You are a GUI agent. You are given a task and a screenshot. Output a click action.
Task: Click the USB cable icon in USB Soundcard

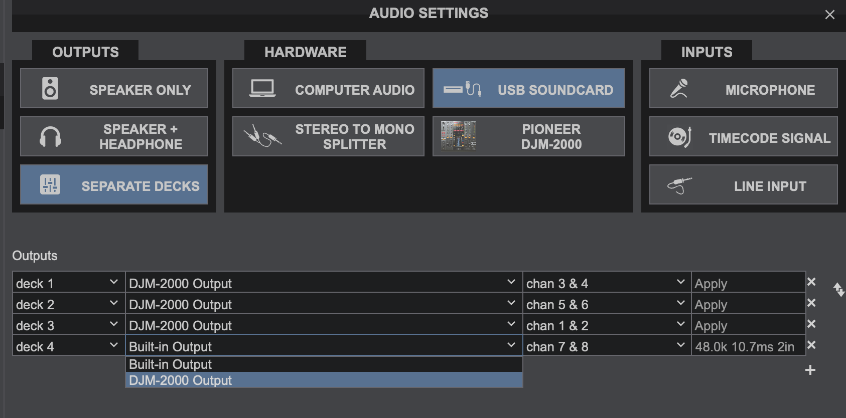click(x=463, y=89)
